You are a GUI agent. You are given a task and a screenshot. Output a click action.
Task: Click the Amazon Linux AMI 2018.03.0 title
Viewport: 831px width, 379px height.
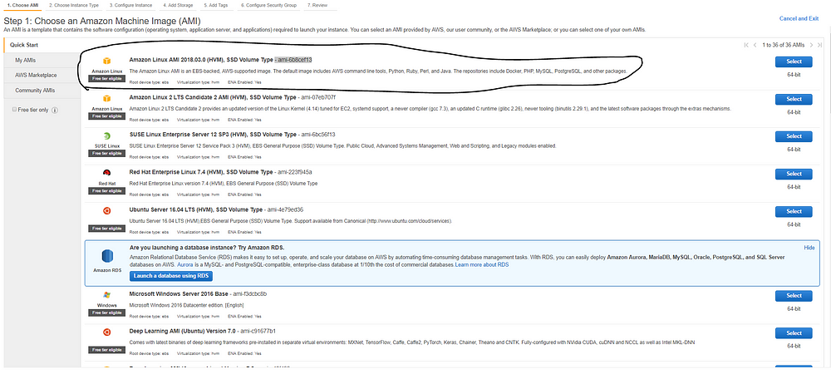coord(201,59)
